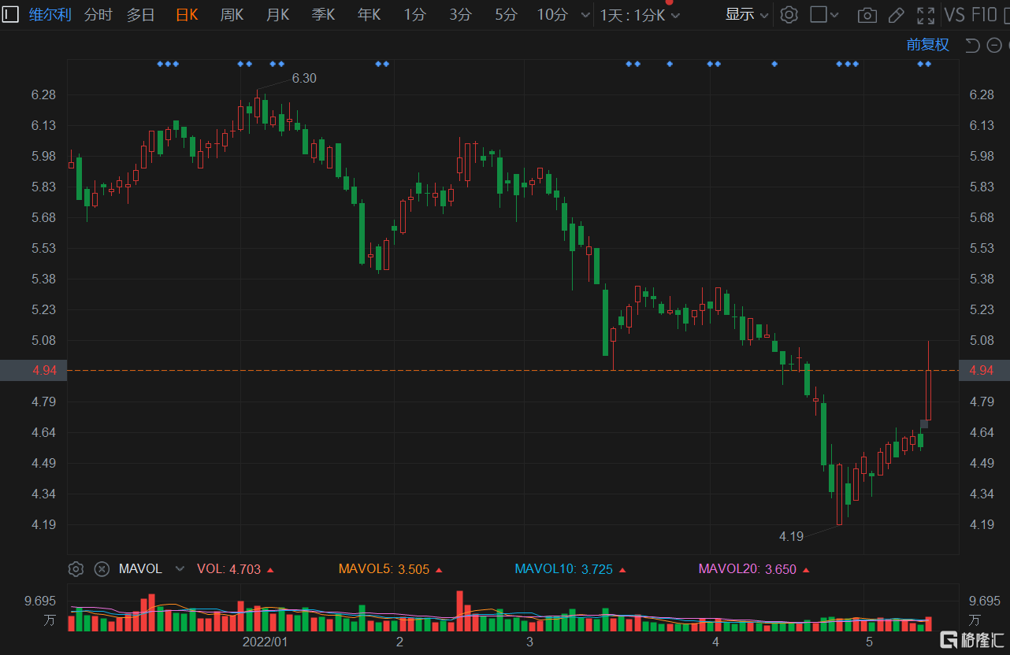
Task: Switch to 分时 view
Action: pos(98,14)
